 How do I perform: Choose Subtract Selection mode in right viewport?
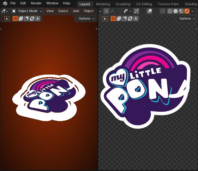(x=124, y=19)
